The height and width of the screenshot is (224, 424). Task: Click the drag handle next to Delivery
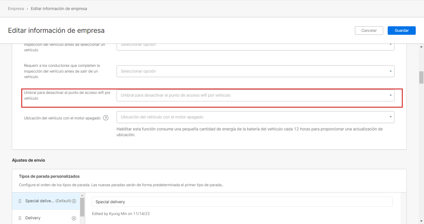pos(20,218)
